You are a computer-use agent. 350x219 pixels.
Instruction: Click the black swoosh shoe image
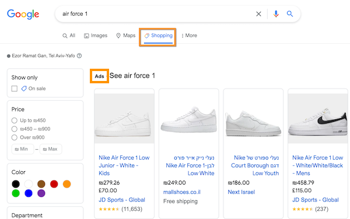318,118
